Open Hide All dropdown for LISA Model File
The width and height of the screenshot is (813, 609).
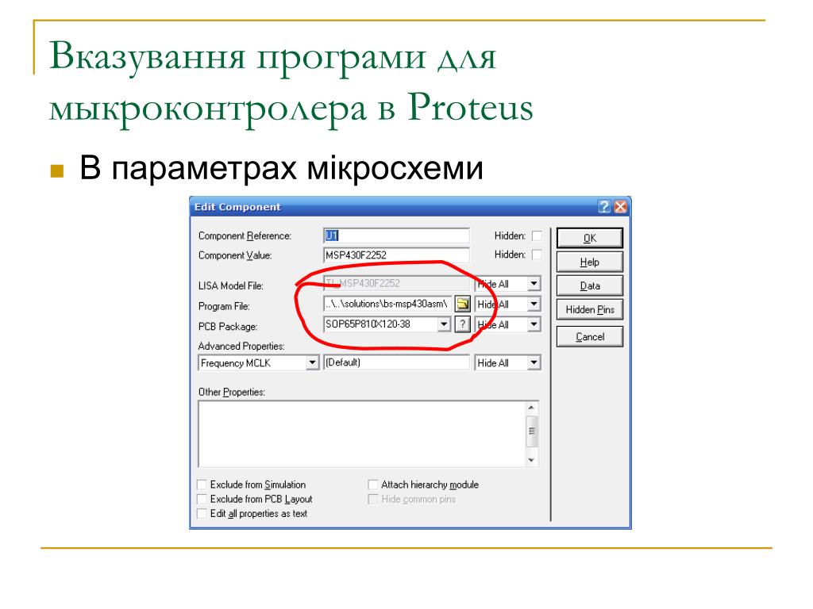[534, 284]
